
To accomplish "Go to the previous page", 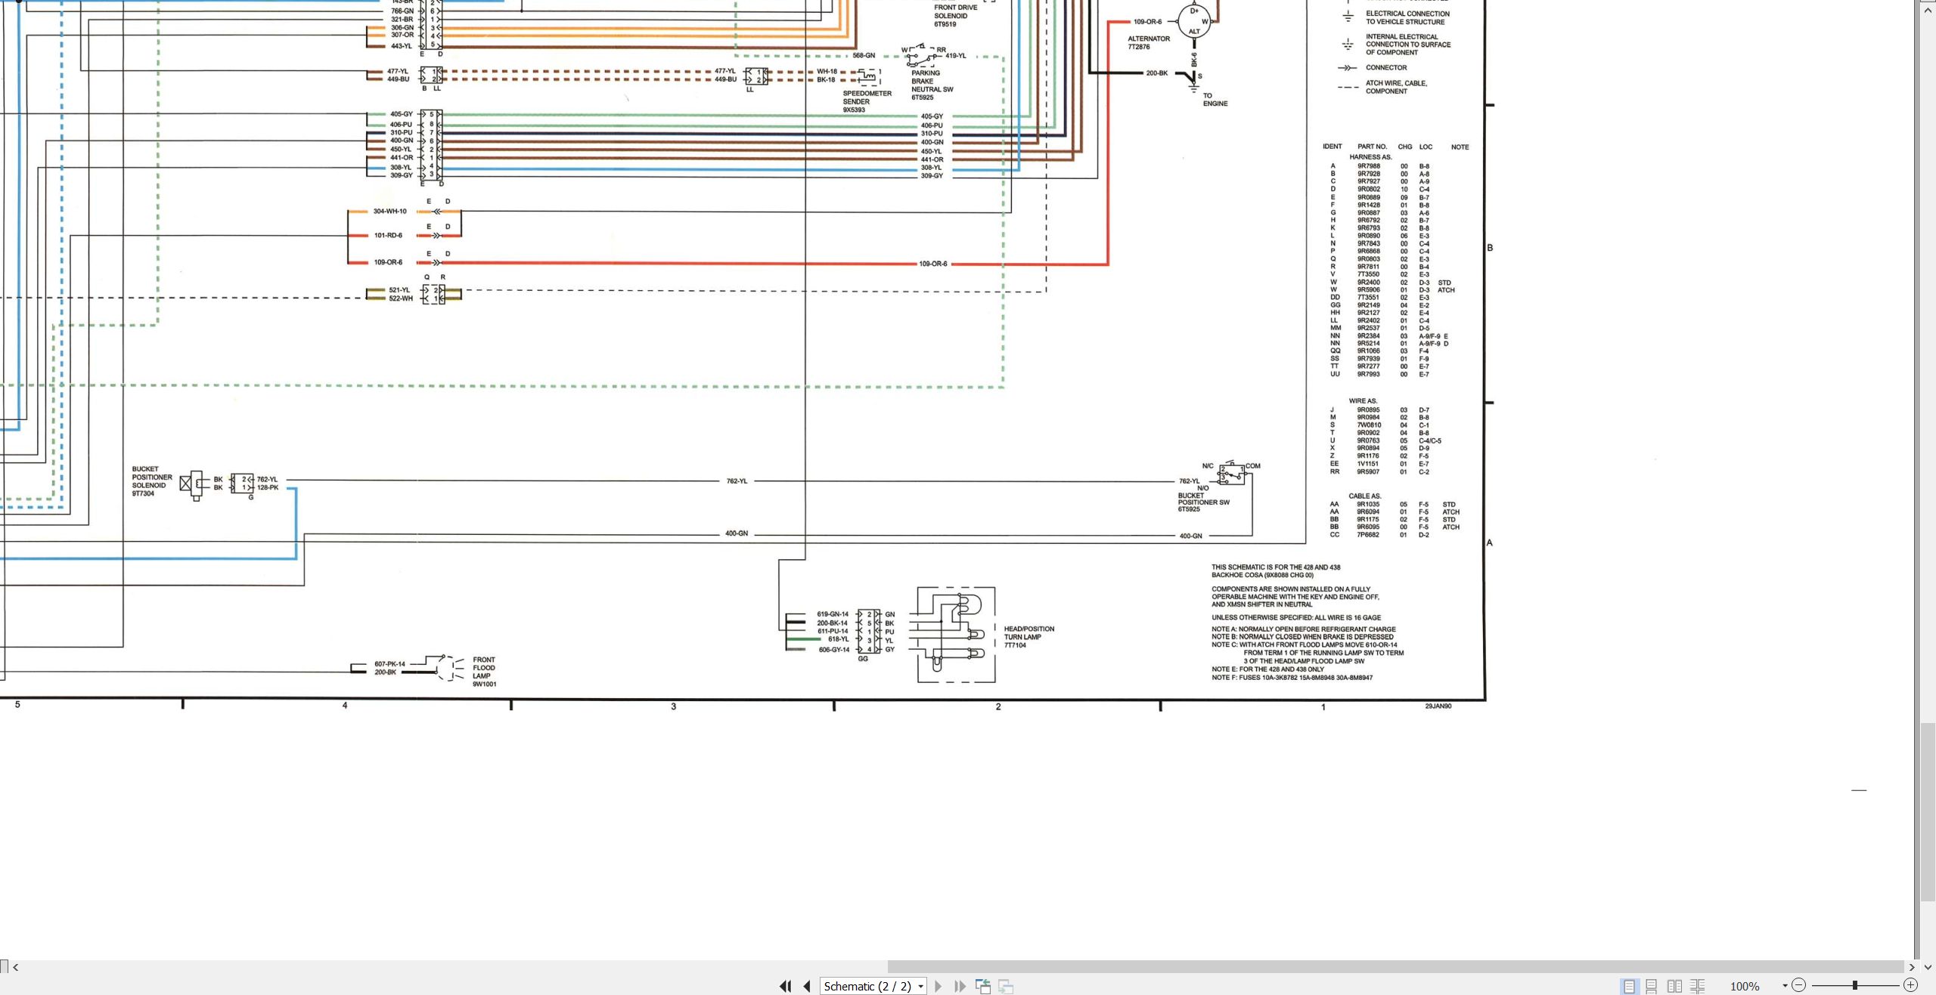I will pos(807,986).
